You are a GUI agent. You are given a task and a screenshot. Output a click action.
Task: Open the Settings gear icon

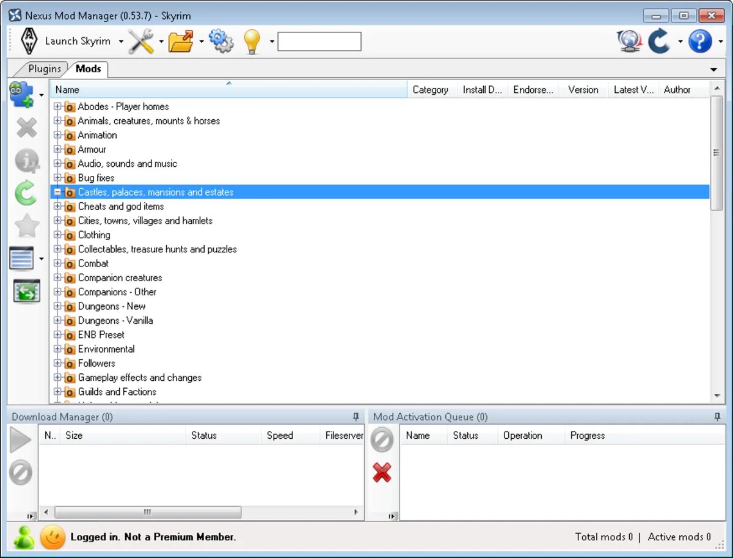pos(221,42)
